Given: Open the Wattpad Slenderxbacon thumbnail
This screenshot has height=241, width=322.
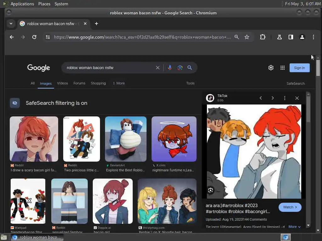Looking at the screenshot, I should [28, 201].
